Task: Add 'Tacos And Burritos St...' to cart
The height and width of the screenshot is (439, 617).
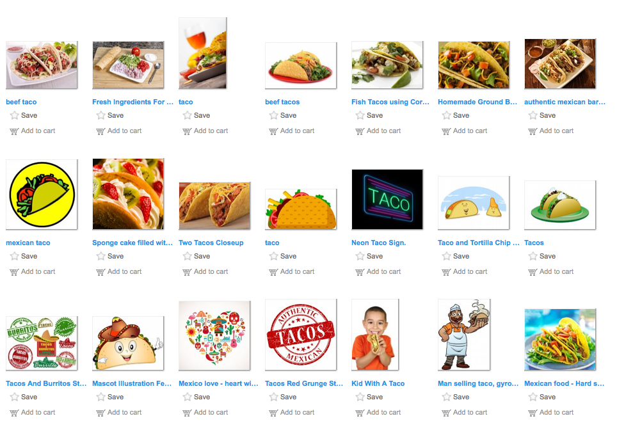Action: pyautogui.click(x=33, y=413)
